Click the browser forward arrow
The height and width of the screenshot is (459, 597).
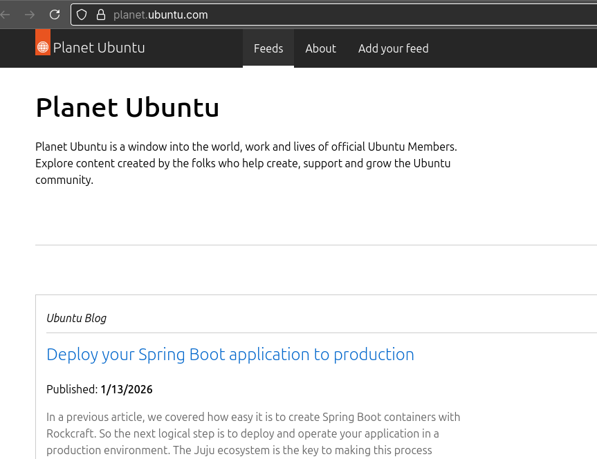click(30, 15)
